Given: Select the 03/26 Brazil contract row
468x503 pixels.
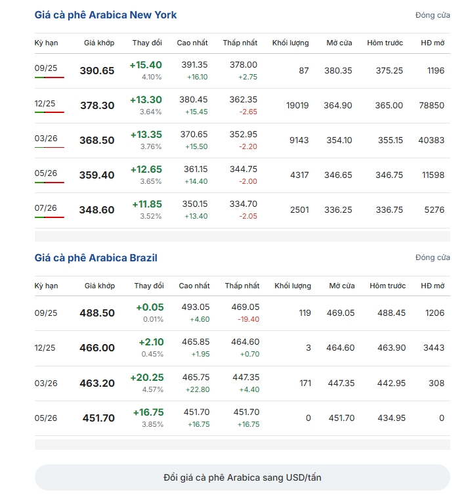Looking at the screenshot, I should coord(242,383).
